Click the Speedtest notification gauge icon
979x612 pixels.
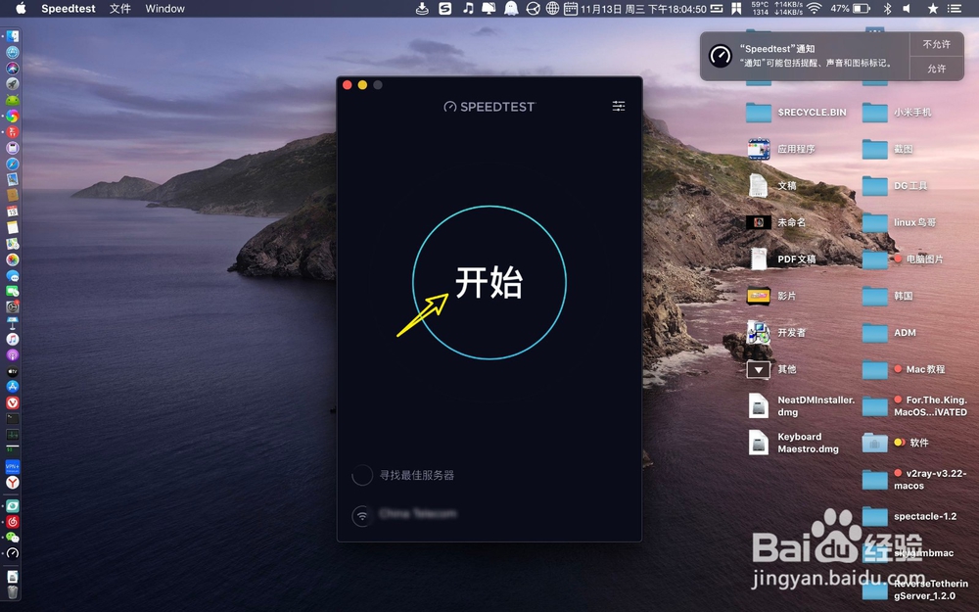pos(720,56)
